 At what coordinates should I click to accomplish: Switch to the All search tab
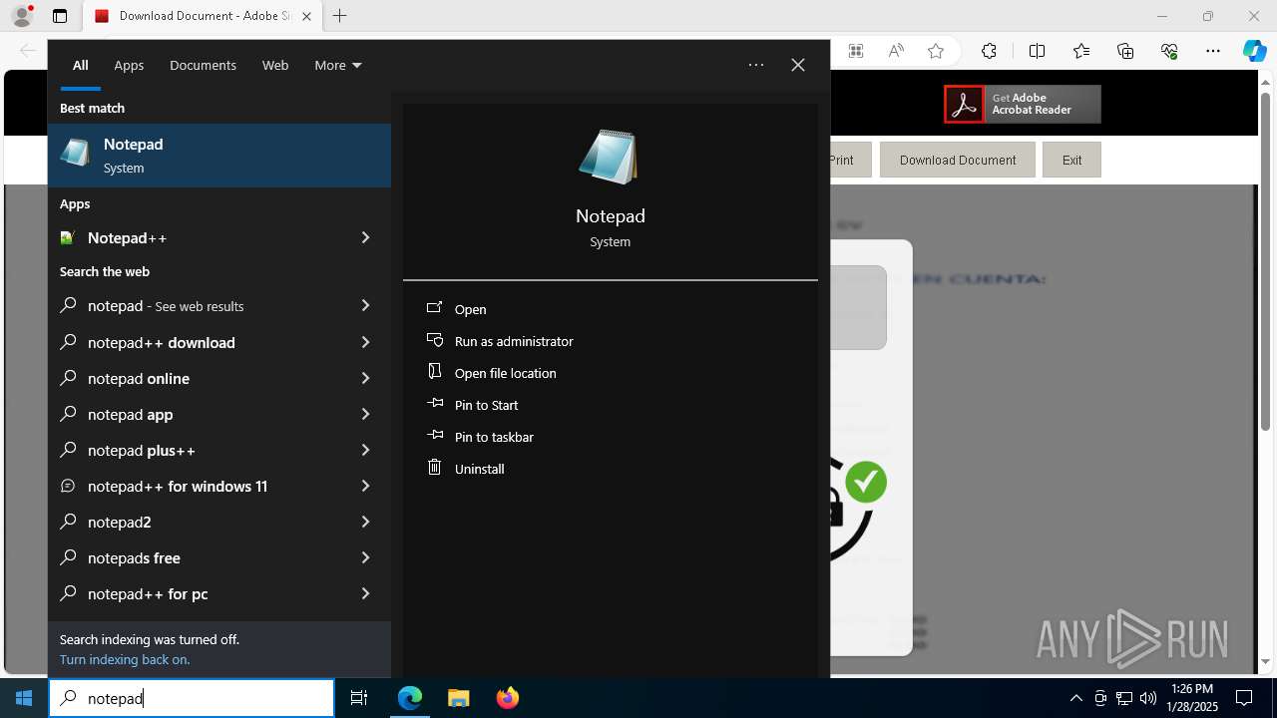(x=81, y=65)
